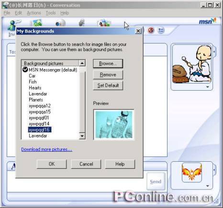
Task: Click the Audio conversation toolbar icon
Action: click(x=82, y=23)
